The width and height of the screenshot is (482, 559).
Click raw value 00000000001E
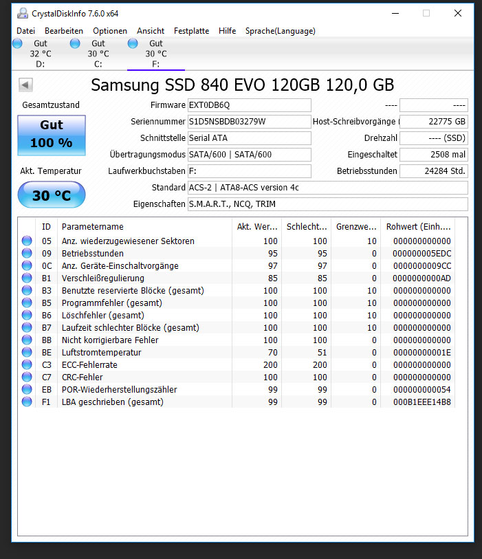coord(421,353)
